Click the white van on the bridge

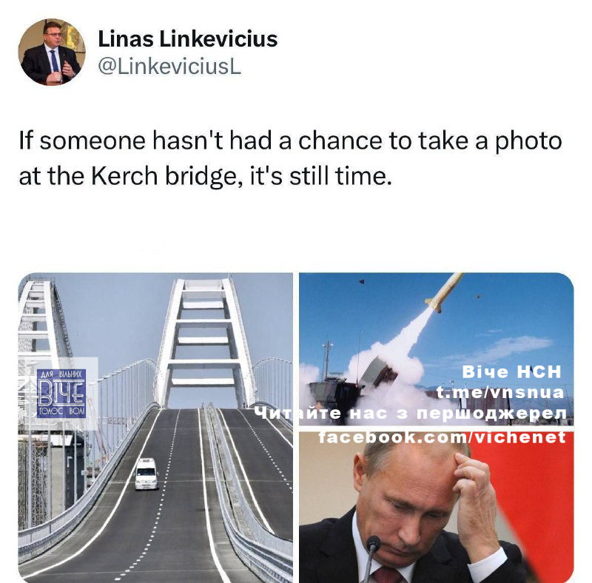click(x=146, y=474)
